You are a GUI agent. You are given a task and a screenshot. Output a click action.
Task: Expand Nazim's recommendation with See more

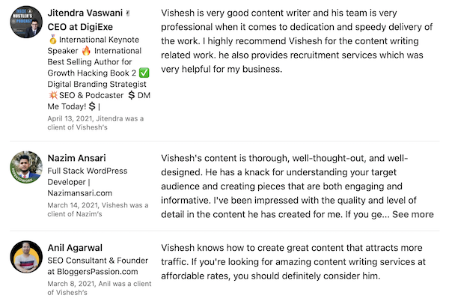tap(413, 214)
